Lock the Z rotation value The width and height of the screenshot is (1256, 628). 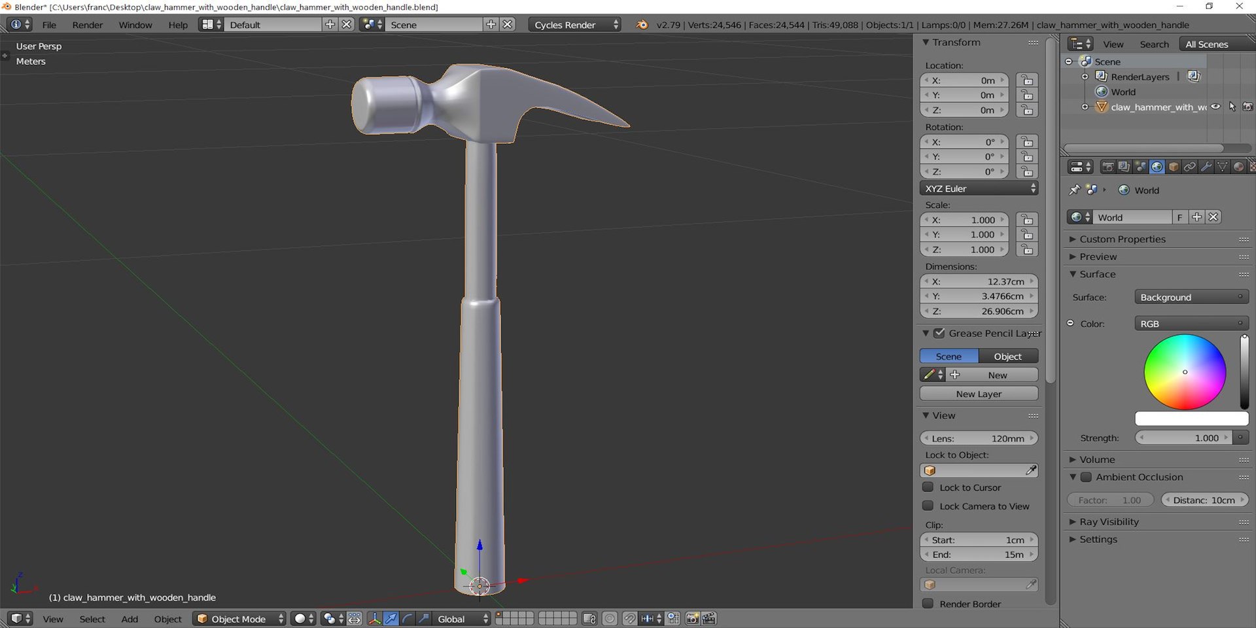coord(1027,171)
